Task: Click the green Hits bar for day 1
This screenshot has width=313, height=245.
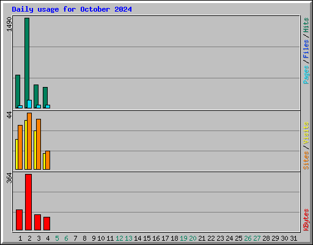Action: [18, 91]
